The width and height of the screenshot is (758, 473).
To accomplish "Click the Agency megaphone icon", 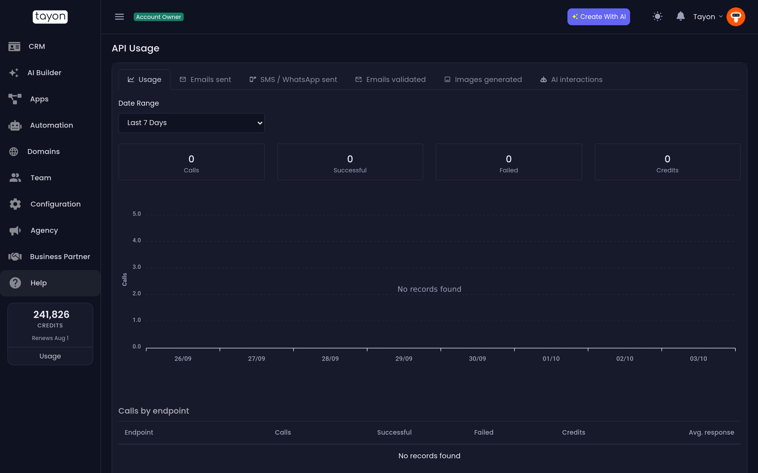I will pyautogui.click(x=15, y=230).
